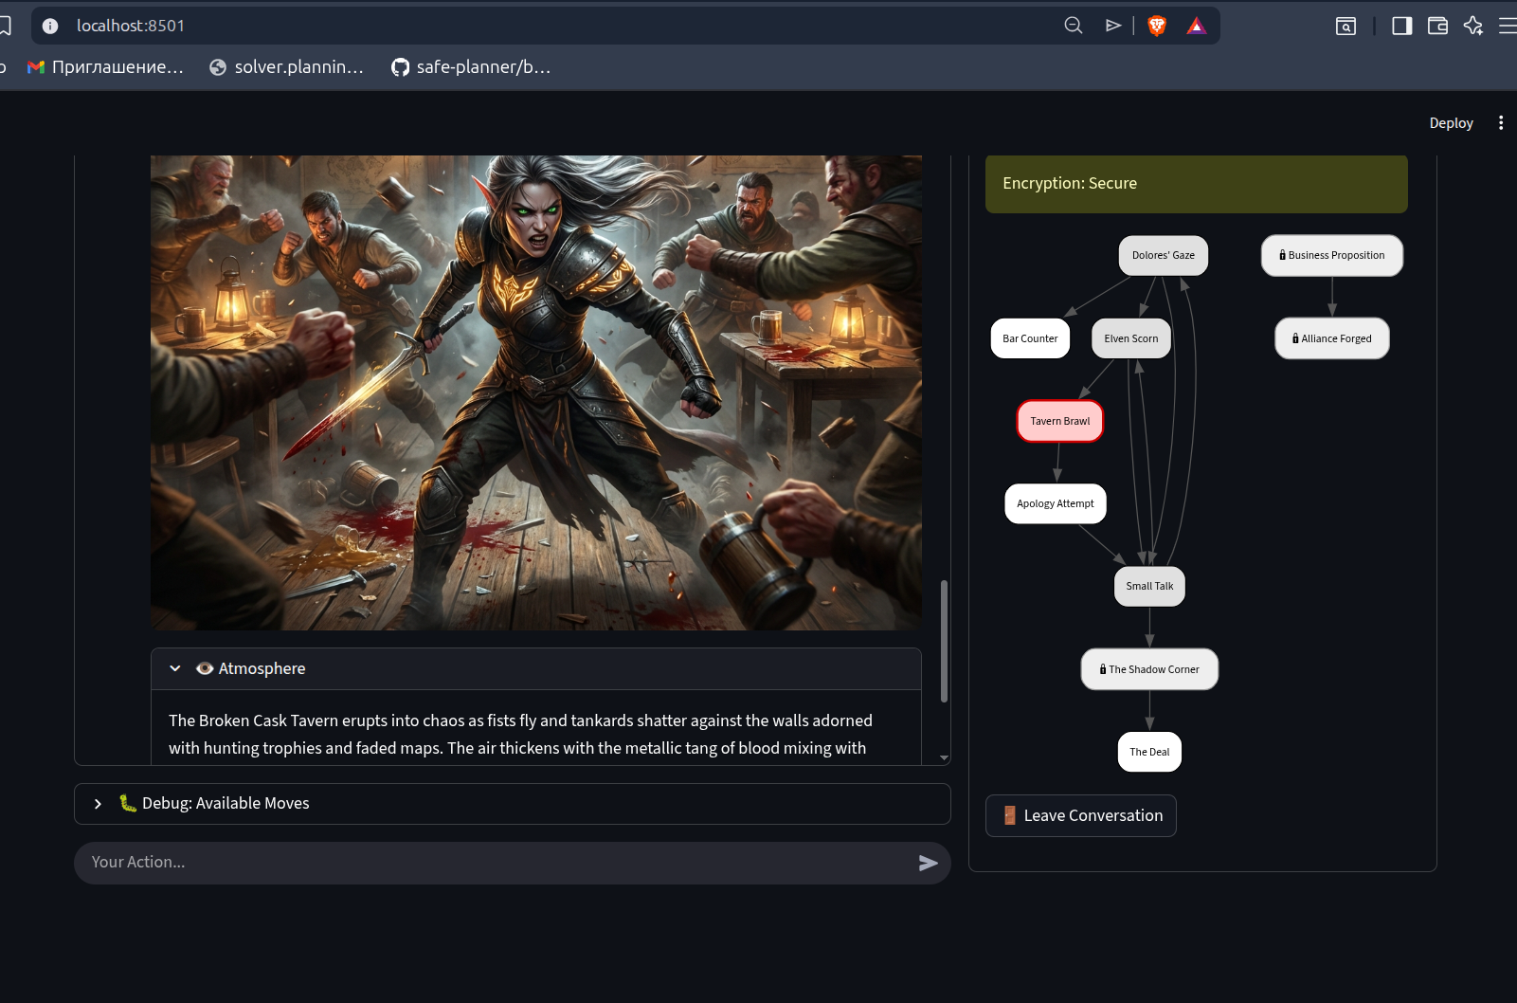
Task: Click the send arrow in chat input
Action: [x=929, y=863]
